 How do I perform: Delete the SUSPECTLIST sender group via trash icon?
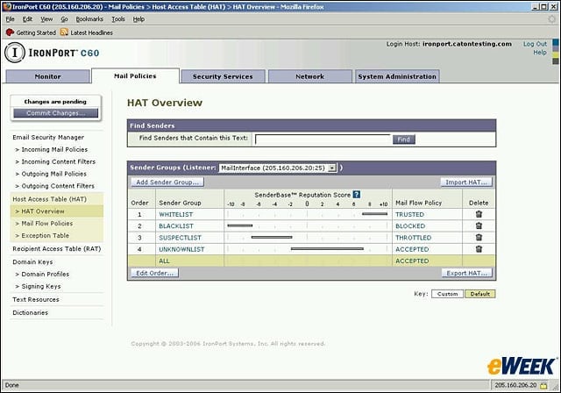[479, 238]
